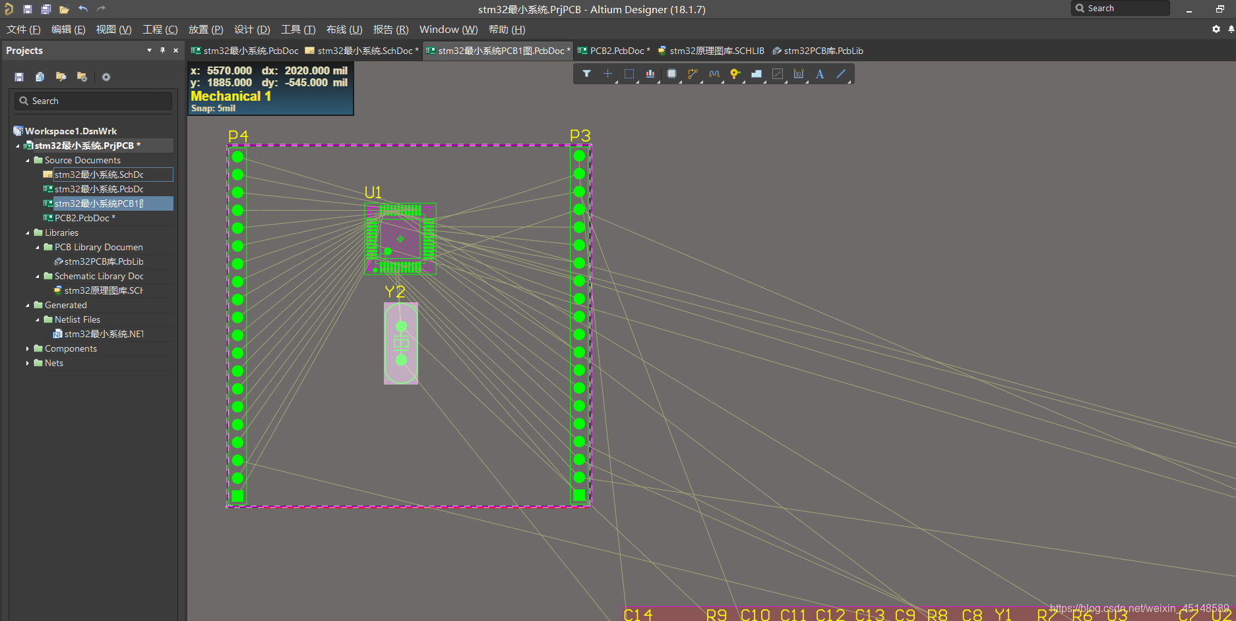The height and width of the screenshot is (621, 1236).
Task: Click the Place Component chip icon
Action: [x=671, y=74]
